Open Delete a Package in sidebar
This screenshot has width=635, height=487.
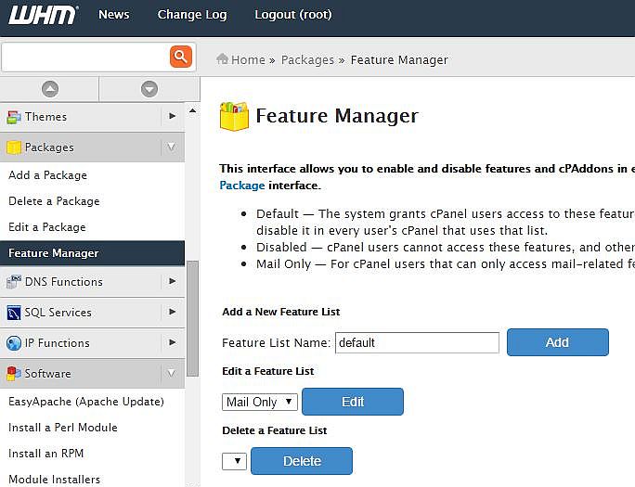click(x=54, y=201)
